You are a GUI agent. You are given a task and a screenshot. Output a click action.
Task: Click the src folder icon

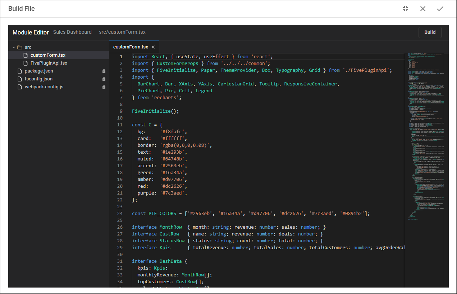pyautogui.click(x=20, y=47)
